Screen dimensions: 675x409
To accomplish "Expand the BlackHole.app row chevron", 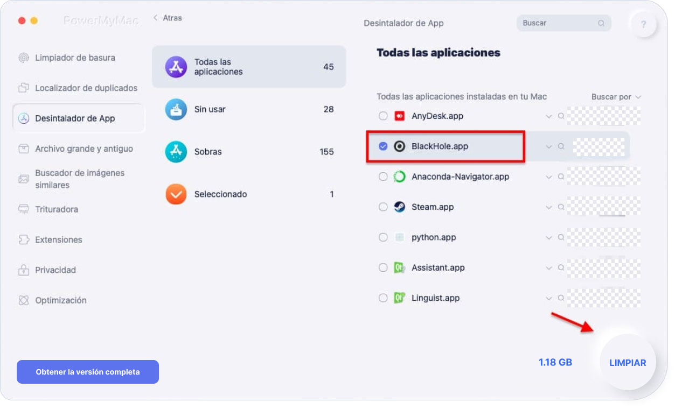I will coord(549,146).
